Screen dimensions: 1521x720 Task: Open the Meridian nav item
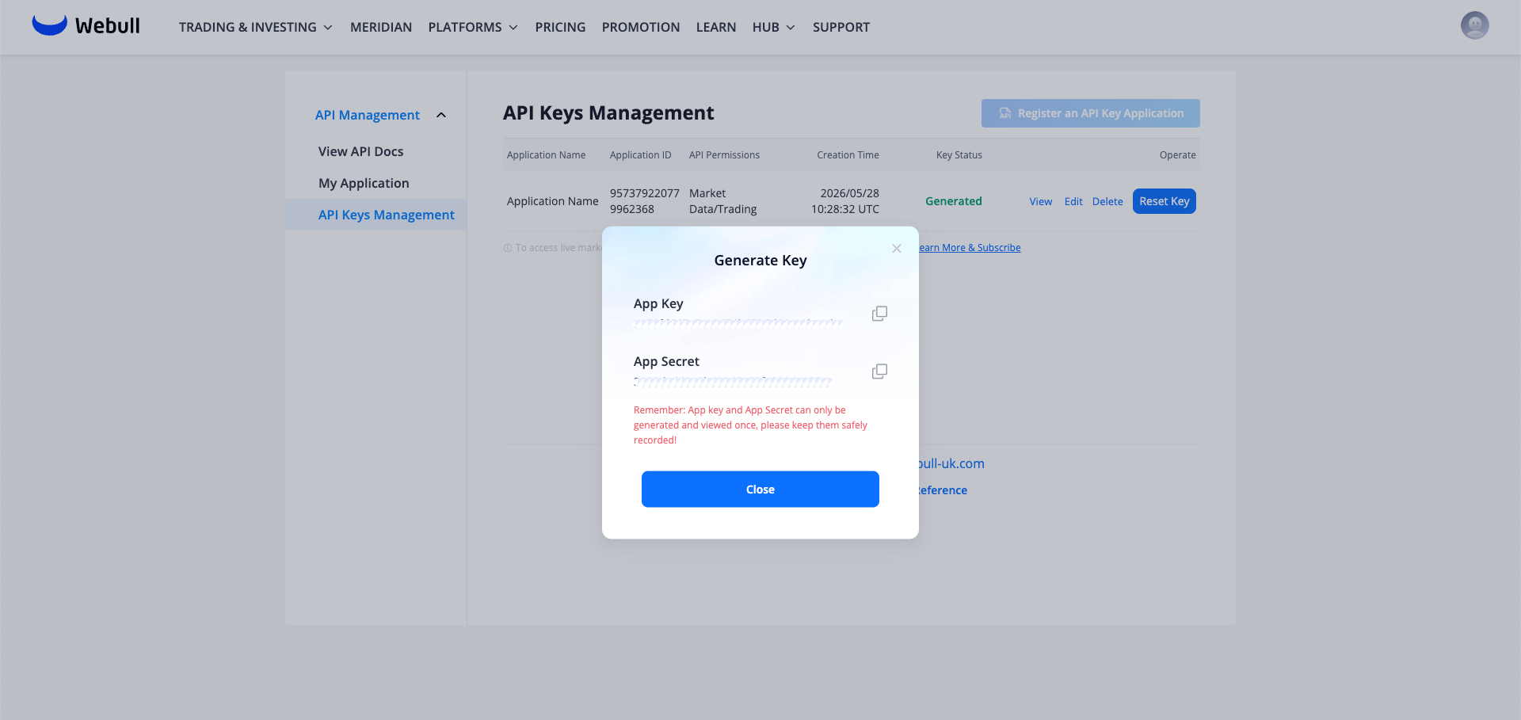[381, 27]
